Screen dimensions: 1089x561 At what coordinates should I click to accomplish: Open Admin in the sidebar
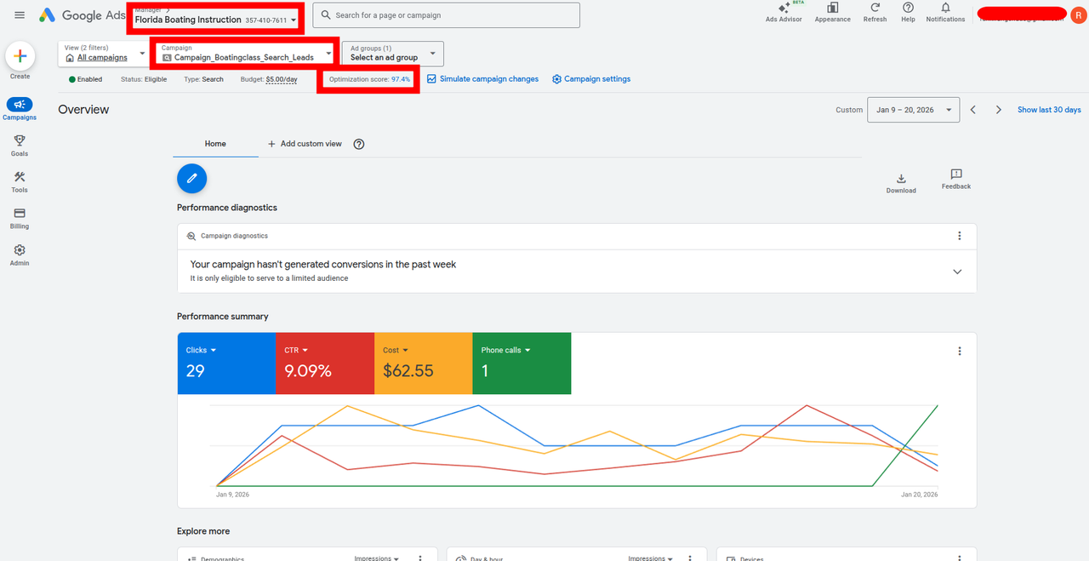[20, 255]
